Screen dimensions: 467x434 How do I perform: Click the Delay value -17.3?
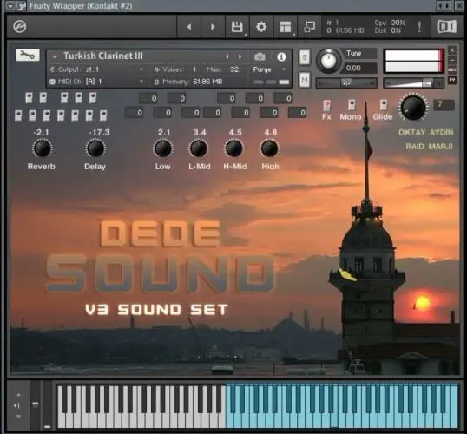click(x=99, y=132)
